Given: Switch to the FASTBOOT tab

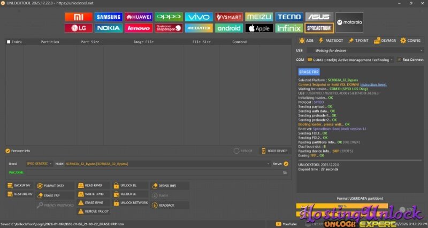Looking at the screenshot, I should pyautogui.click(x=332, y=40).
